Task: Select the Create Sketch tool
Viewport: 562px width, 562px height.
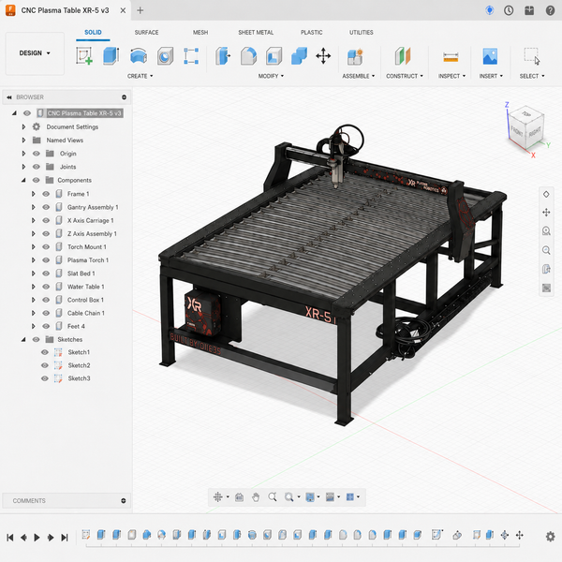Action: pos(84,56)
